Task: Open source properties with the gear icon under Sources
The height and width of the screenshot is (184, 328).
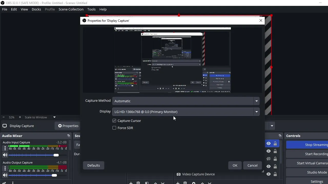Action: click(193, 183)
